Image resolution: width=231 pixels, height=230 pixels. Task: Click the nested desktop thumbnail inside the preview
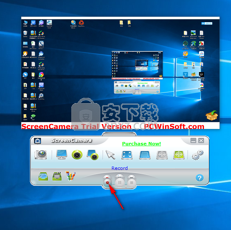[x=137, y=65]
